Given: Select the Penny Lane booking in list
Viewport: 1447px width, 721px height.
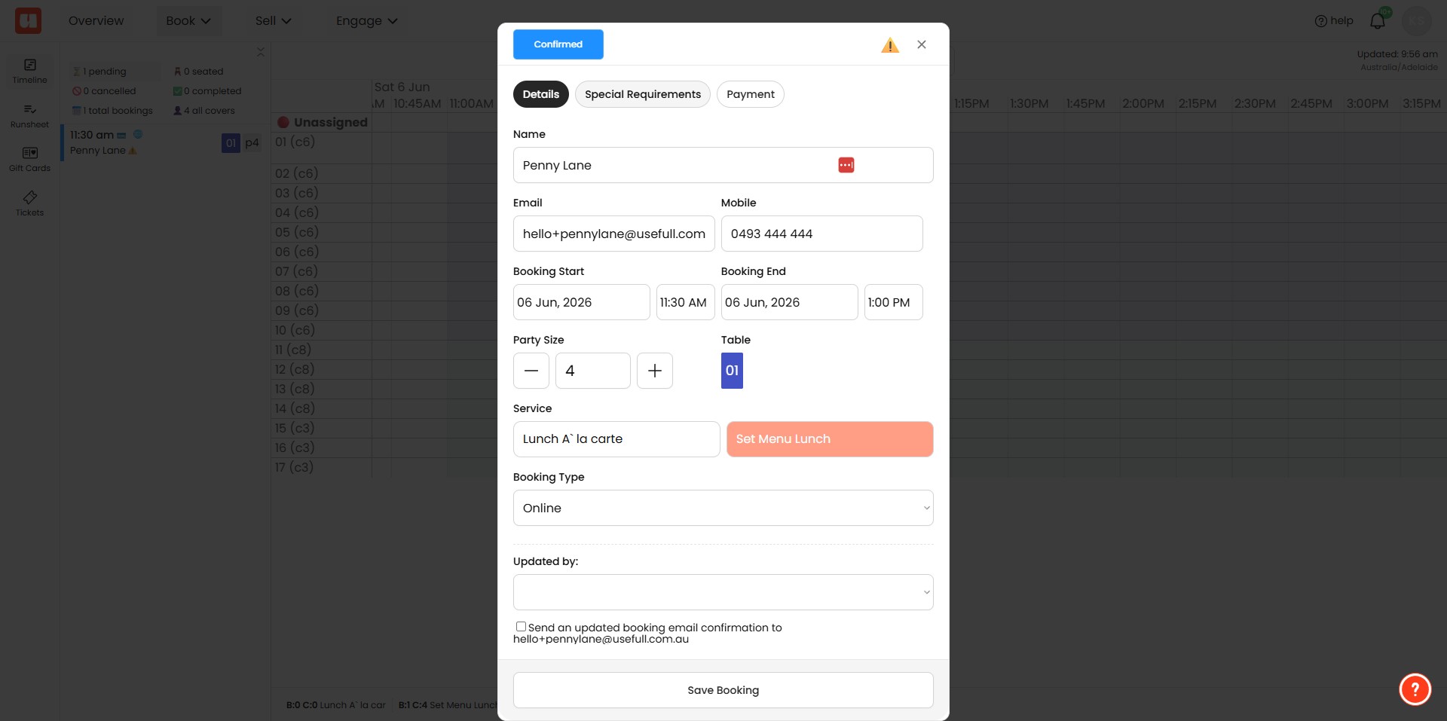Looking at the screenshot, I should (165, 142).
